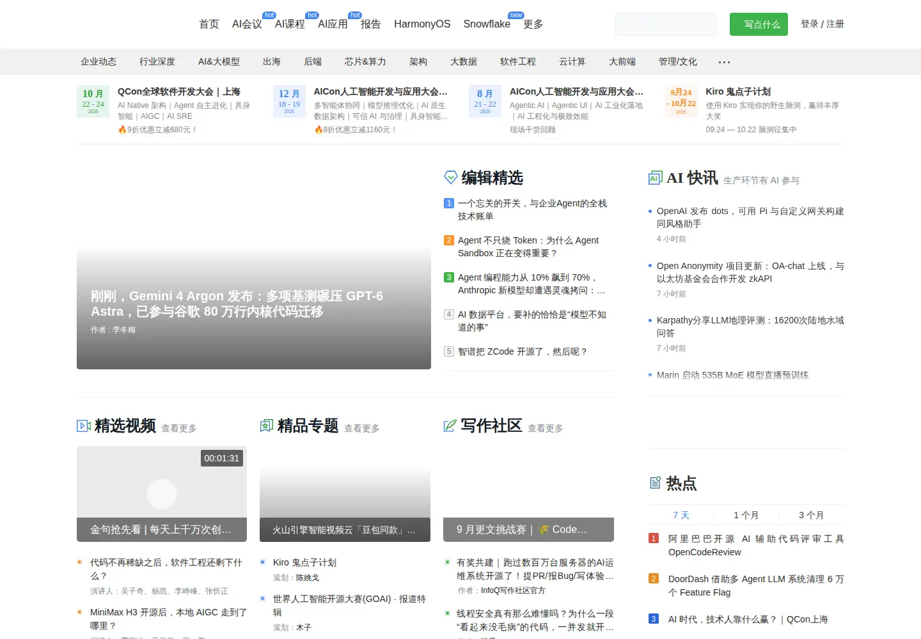Expand the more-categories ellipsis menu
Viewport: 921px width, 639px height.
(724, 62)
